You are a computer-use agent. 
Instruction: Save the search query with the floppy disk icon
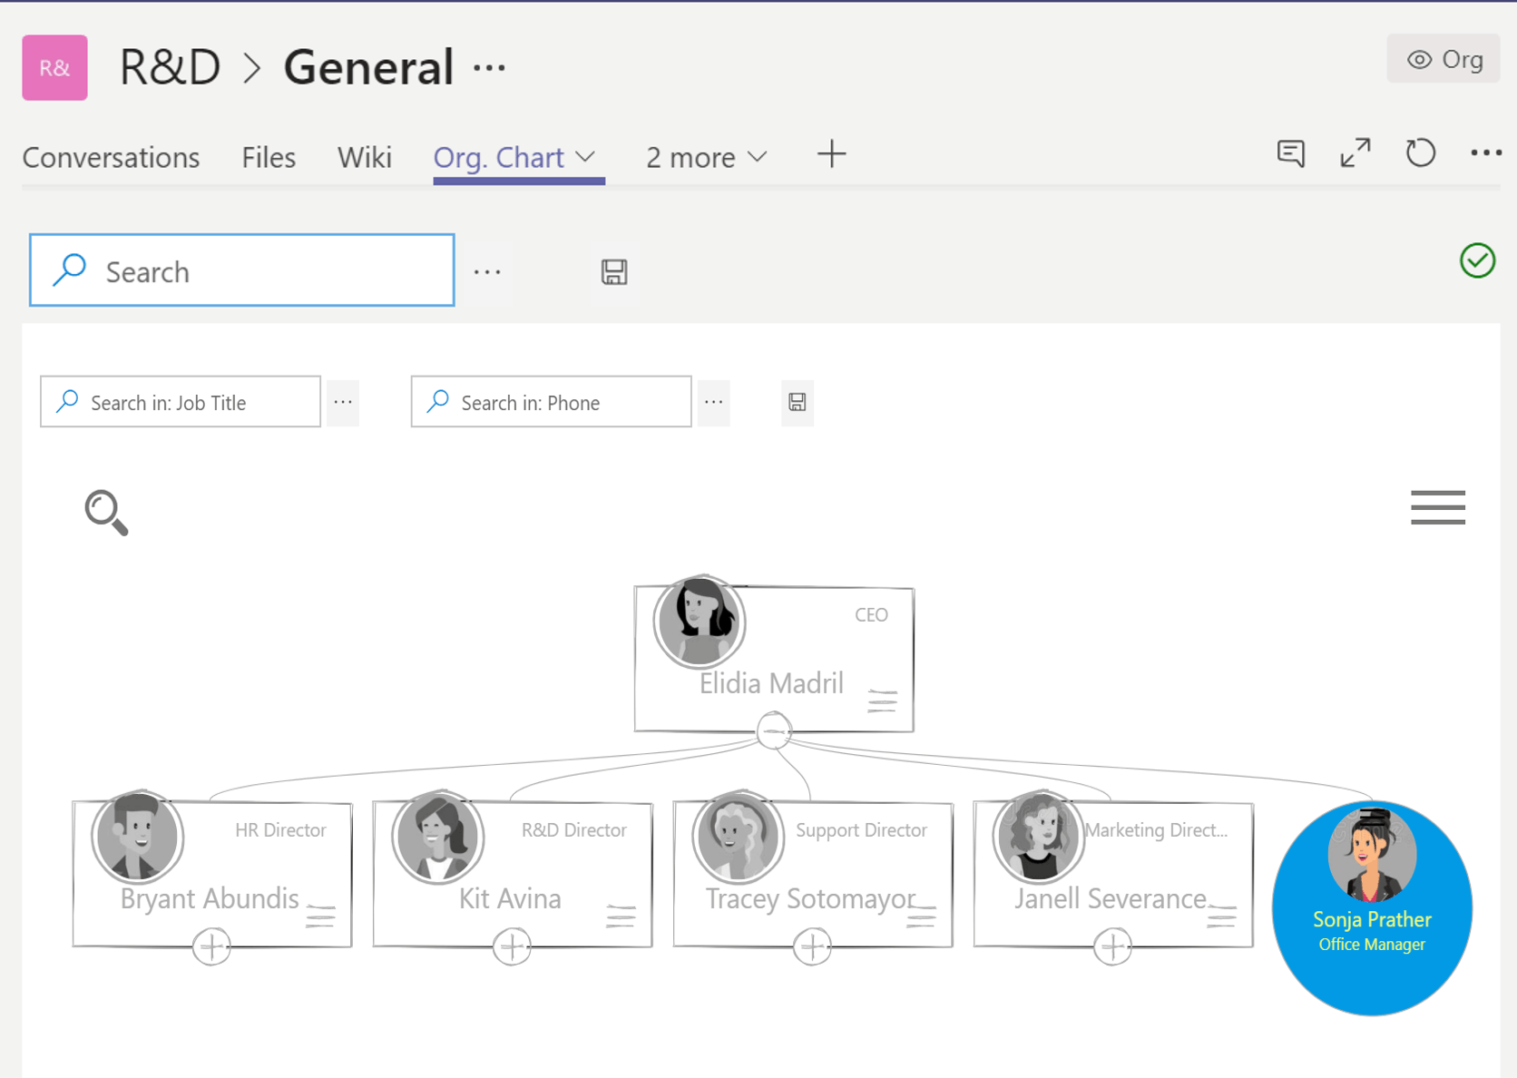pos(613,270)
